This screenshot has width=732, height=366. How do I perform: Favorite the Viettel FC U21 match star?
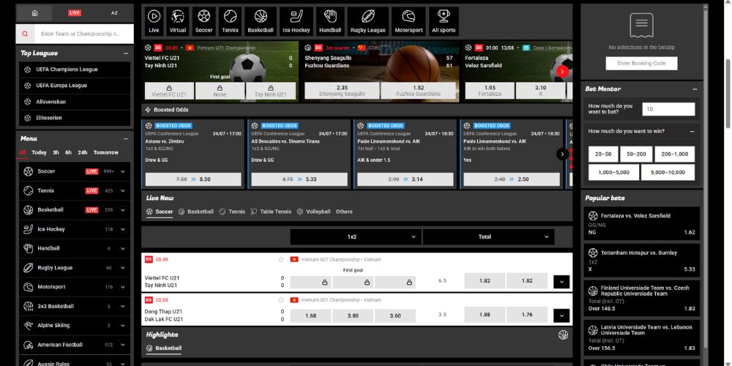point(280,260)
